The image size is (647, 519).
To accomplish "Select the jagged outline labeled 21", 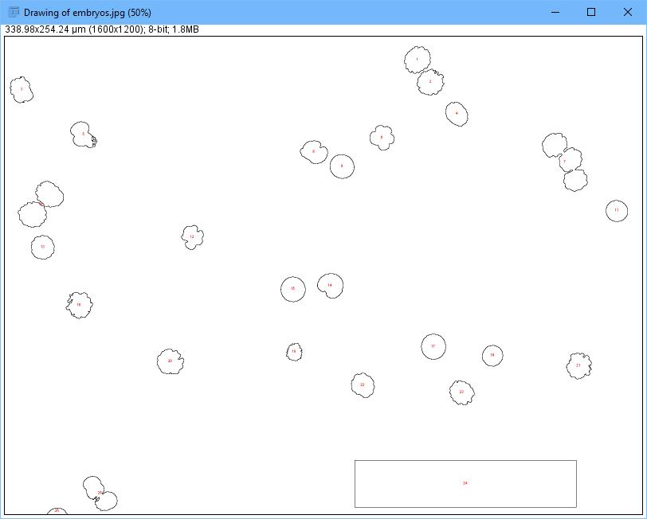I will [x=578, y=366].
